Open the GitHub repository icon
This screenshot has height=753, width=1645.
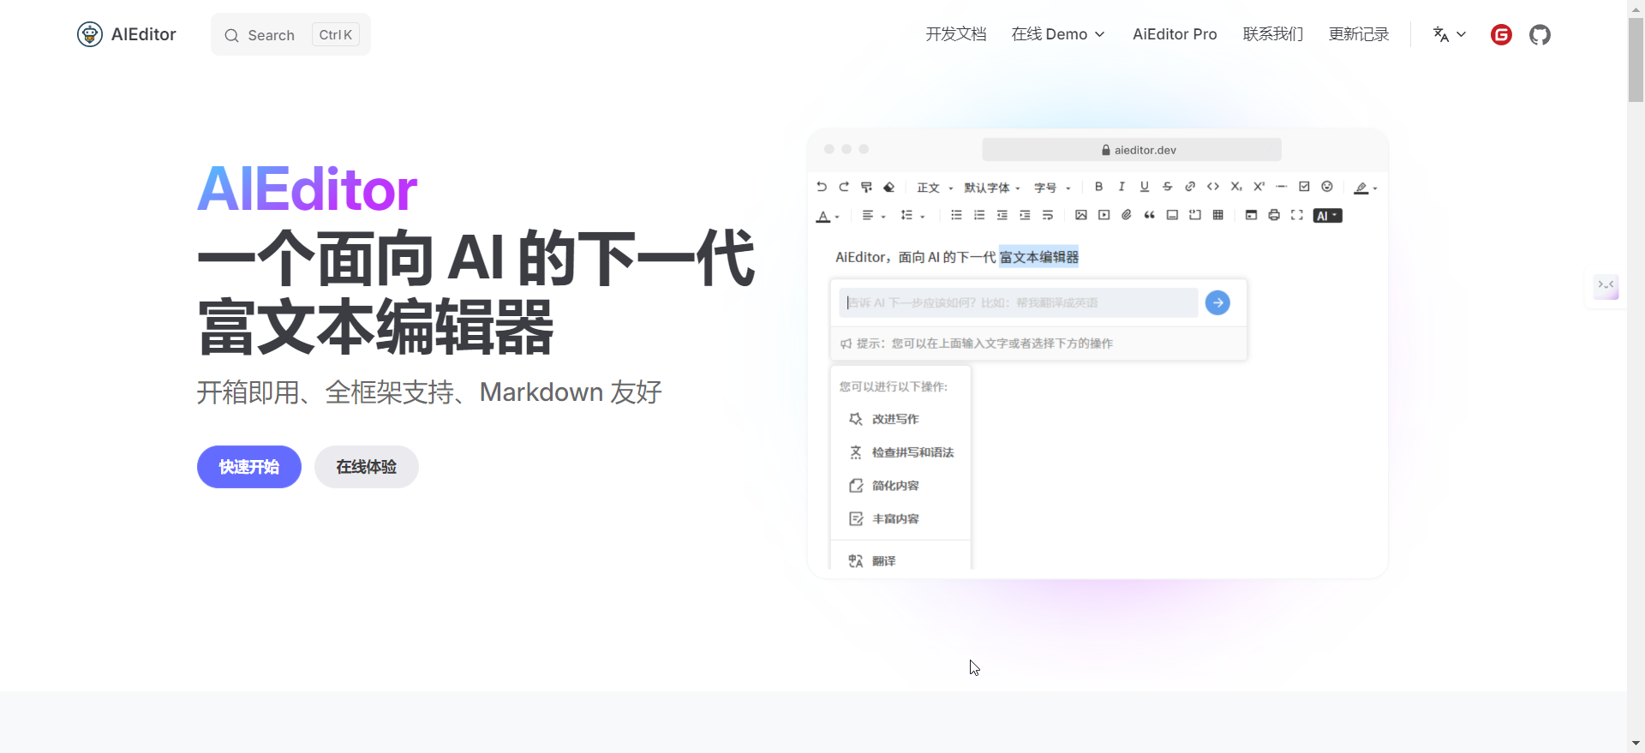tap(1540, 35)
